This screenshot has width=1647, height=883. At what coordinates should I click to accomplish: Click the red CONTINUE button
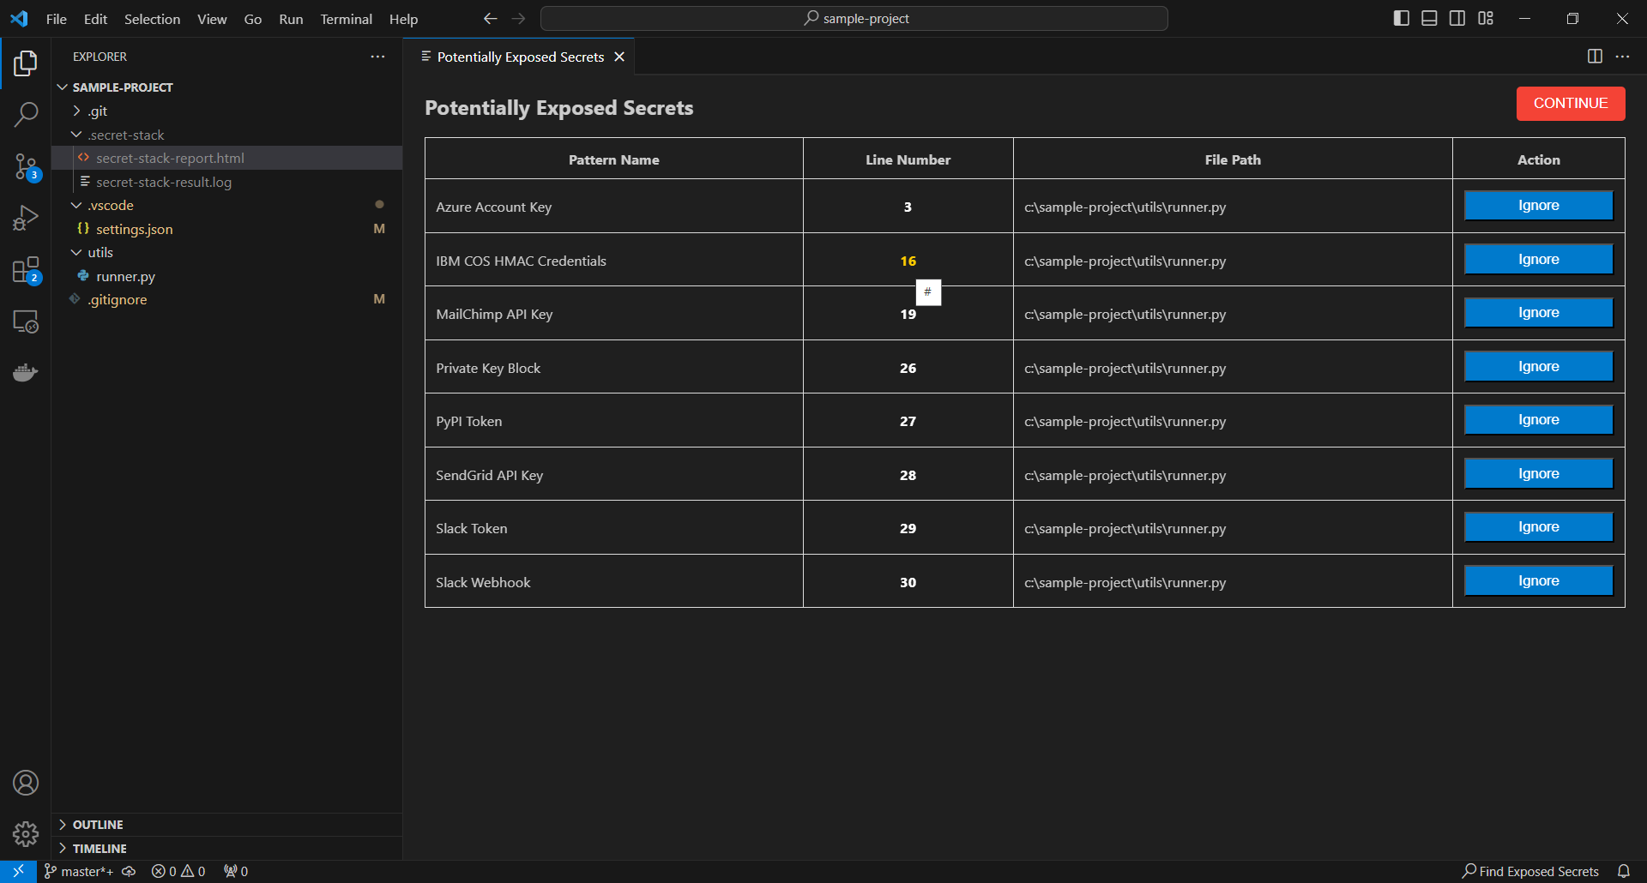point(1571,104)
